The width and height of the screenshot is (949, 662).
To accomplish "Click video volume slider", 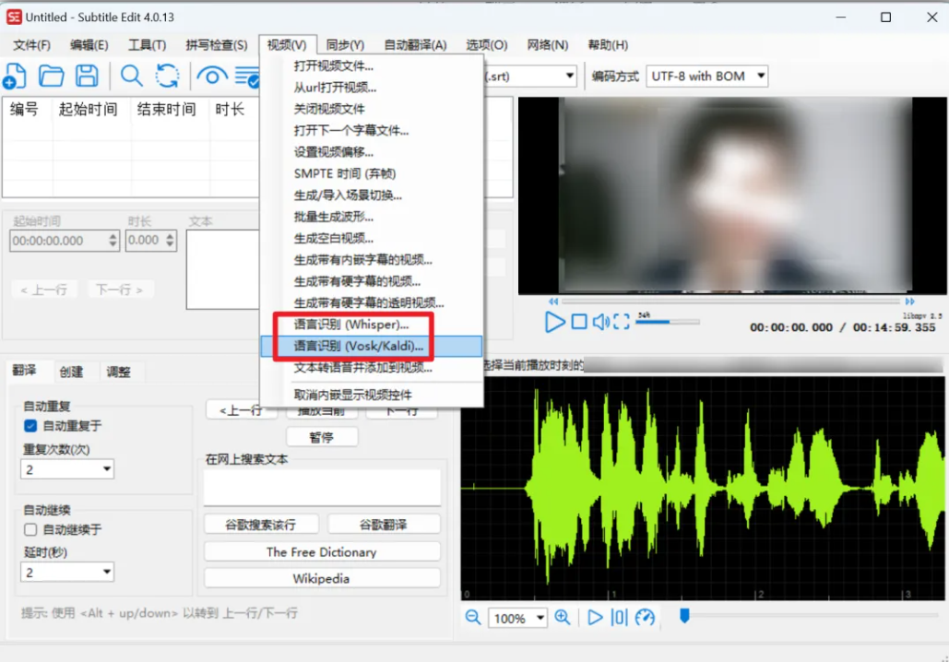I will click(x=668, y=322).
